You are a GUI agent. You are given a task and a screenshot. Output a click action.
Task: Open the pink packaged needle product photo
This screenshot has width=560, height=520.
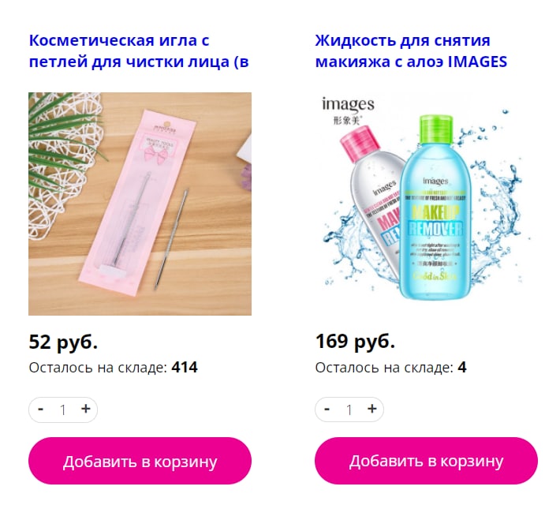140,204
